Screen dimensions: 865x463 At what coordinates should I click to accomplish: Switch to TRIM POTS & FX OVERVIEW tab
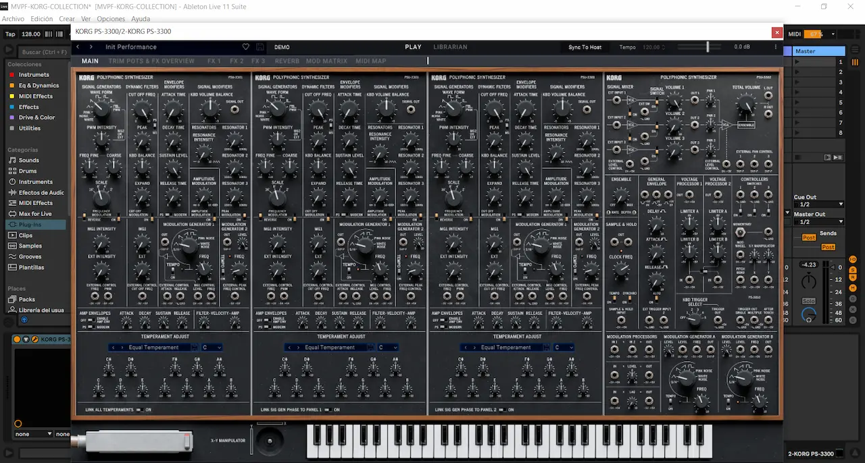[x=151, y=61]
